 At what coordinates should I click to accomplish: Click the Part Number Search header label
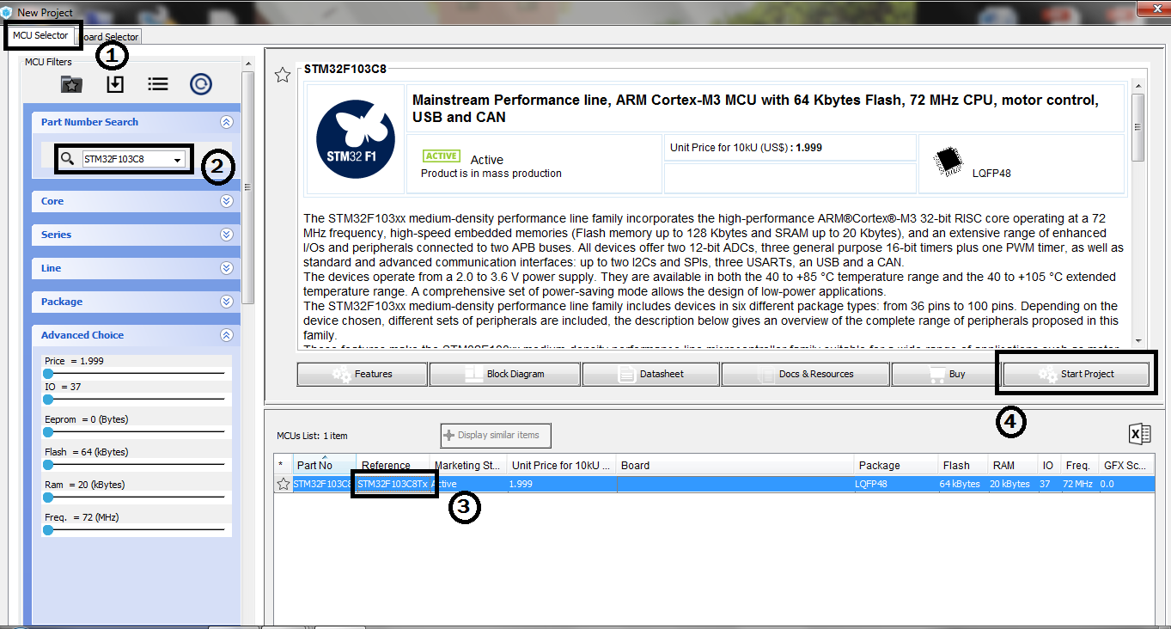pos(89,122)
